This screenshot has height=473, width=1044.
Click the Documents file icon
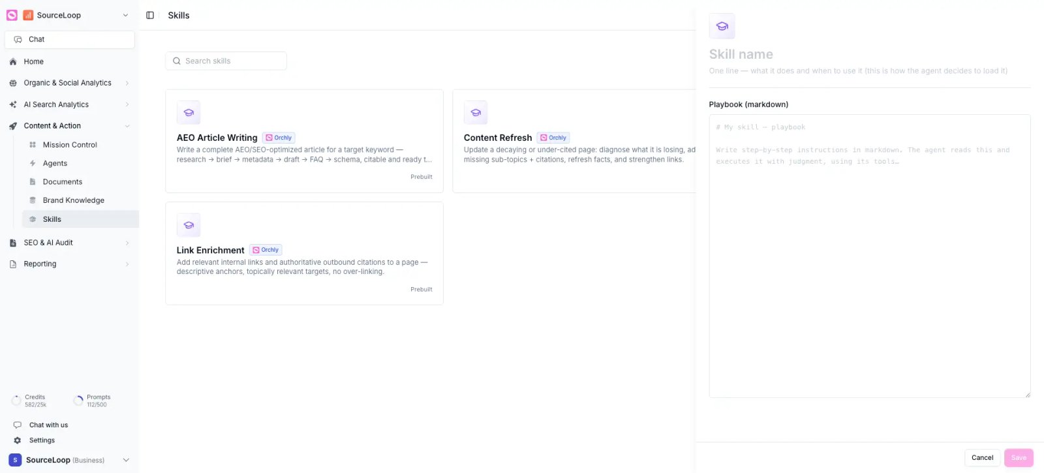tap(33, 181)
